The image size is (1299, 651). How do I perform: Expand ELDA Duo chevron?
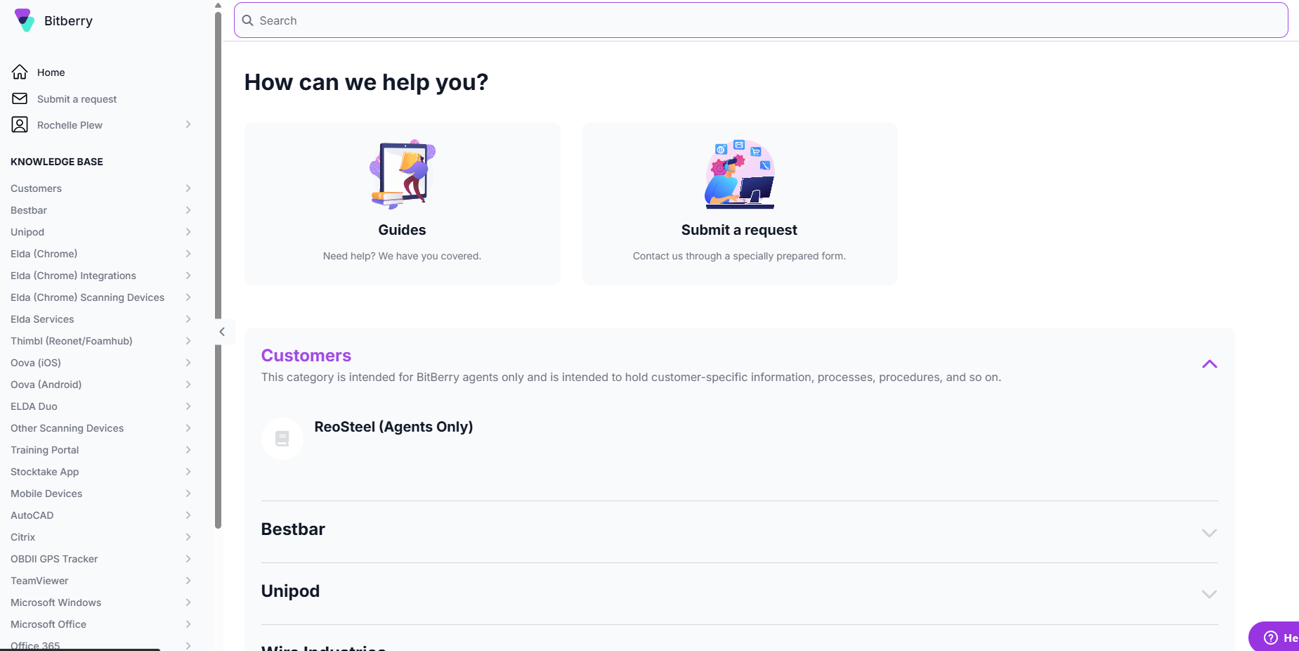click(188, 406)
